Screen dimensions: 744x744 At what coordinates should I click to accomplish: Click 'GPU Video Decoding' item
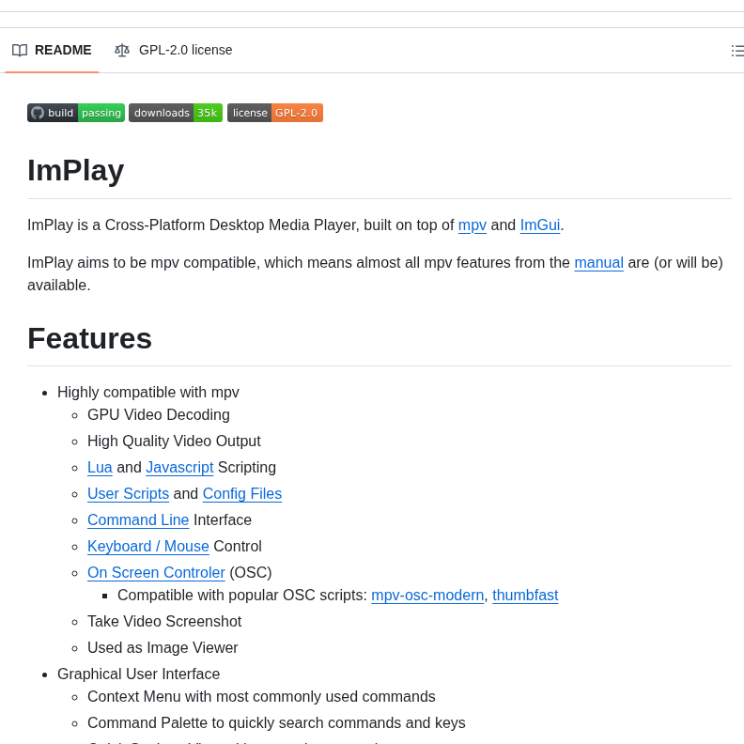[159, 414]
